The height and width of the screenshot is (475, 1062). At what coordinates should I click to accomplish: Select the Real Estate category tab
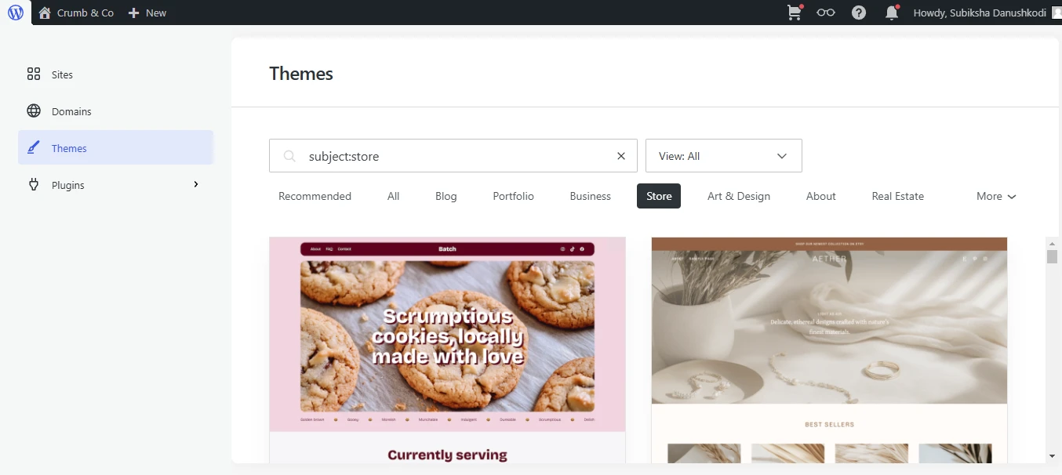pyautogui.click(x=897, y=196)
